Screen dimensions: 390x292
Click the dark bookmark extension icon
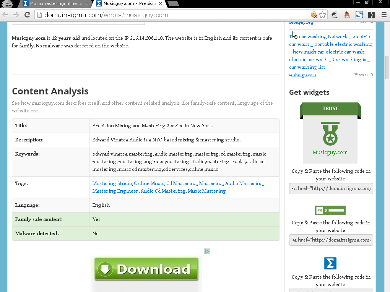[x=371, y=15]
